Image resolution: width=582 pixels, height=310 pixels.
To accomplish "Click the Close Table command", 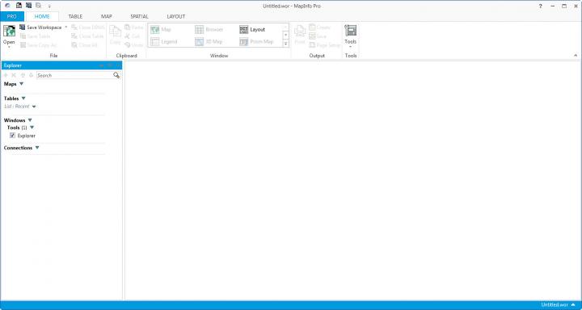I will tap(87, 36).
